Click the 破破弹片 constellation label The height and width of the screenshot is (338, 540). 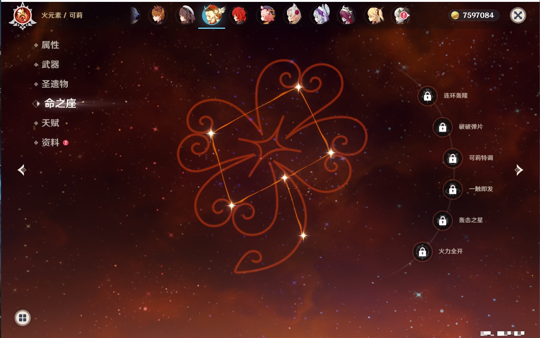click(x=471, y=127)
